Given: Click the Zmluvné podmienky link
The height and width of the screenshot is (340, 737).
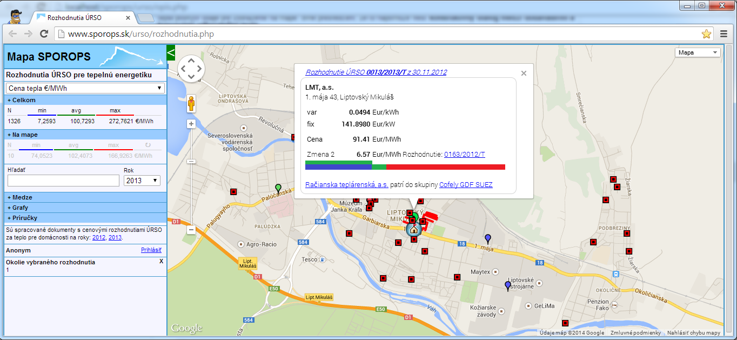Looking at the screenshot, I should (635, 333).
